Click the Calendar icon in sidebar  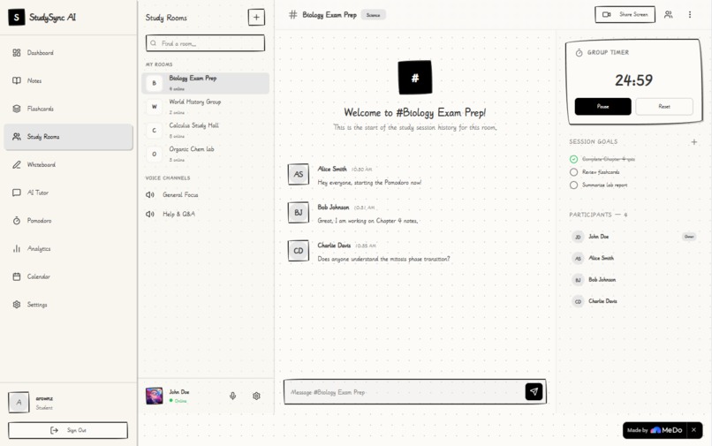17,276
